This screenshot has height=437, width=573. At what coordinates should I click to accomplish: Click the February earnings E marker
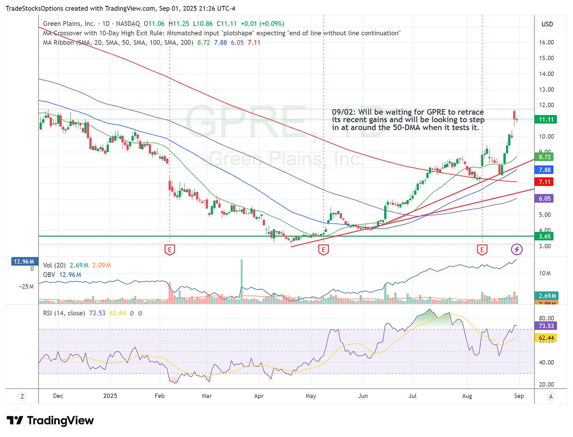pos(170,249)
